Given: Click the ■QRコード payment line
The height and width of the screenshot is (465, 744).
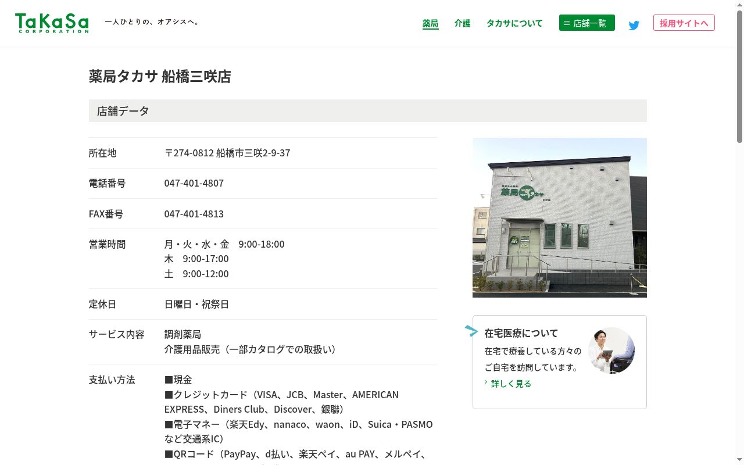Looking at the screenshot, I should coord(296,454).
